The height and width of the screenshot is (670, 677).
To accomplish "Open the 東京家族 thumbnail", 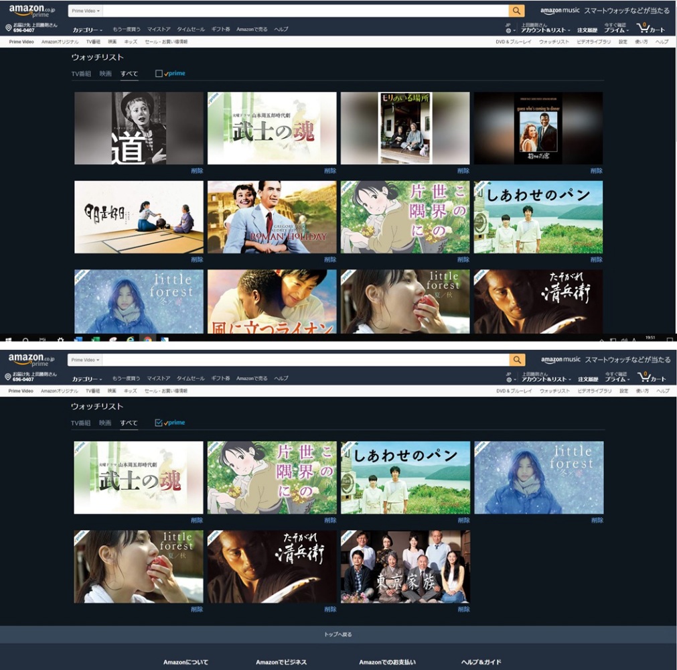I will click(405, 567).
